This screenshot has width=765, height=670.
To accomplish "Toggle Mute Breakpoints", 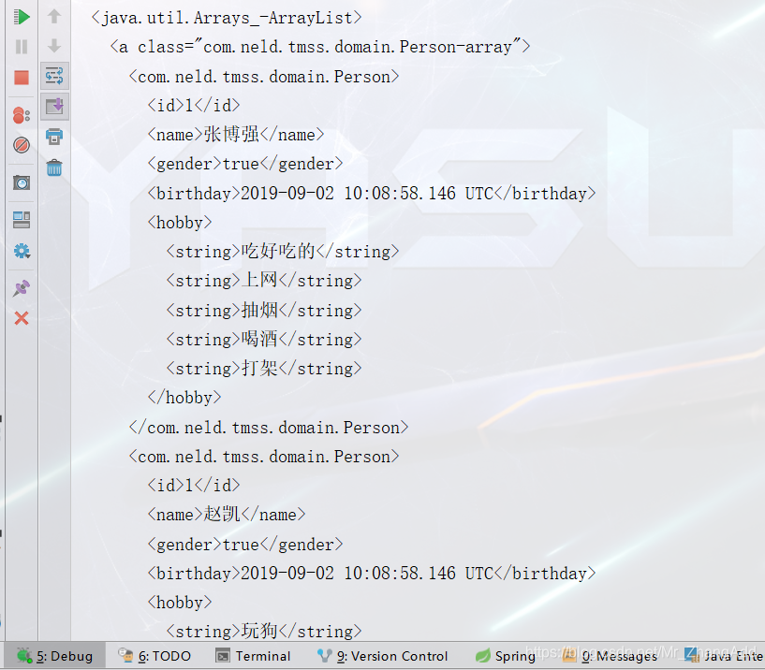I will point(21,145).
